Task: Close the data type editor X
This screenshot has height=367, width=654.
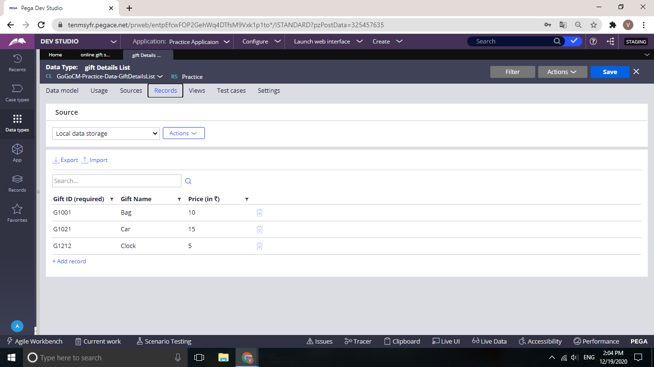Action: click(636, 72)
